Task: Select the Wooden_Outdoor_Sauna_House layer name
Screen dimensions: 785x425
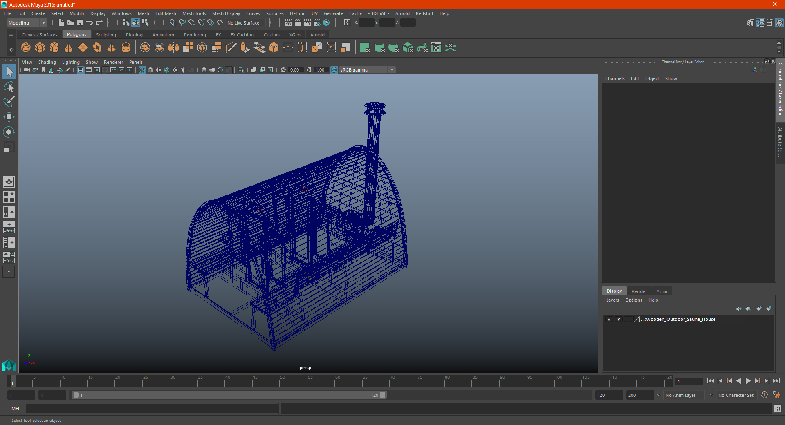Action: click(x=678, y=319)
